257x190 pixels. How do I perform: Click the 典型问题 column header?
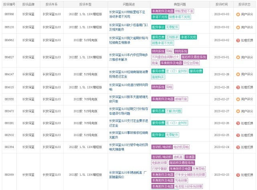click(x=180, y=4)
